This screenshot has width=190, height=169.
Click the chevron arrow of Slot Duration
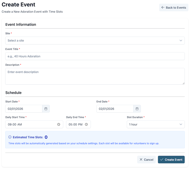click(x=181, y=124)
